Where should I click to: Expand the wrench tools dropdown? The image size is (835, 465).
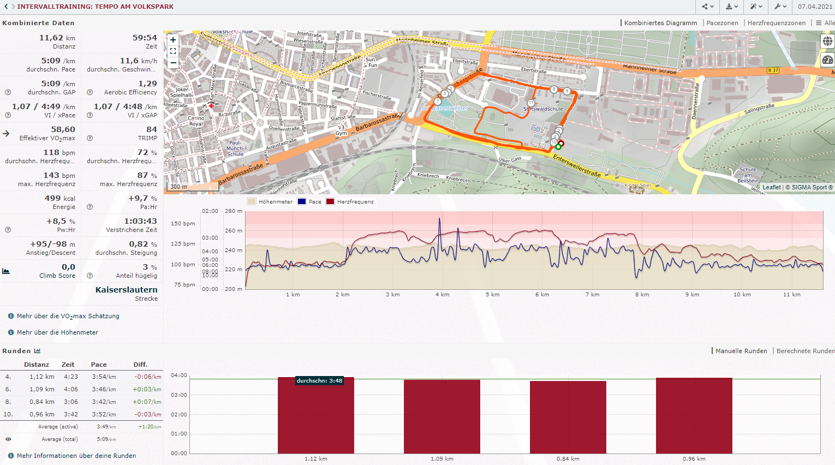pyautogui.click(x=780, y=7)
